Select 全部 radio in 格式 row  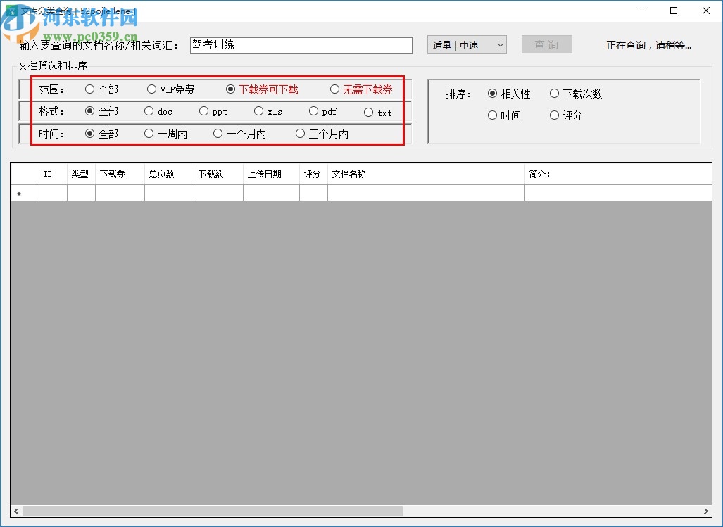click(x=101, y=111)
